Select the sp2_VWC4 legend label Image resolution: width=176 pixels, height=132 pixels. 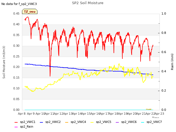[78, 122]
